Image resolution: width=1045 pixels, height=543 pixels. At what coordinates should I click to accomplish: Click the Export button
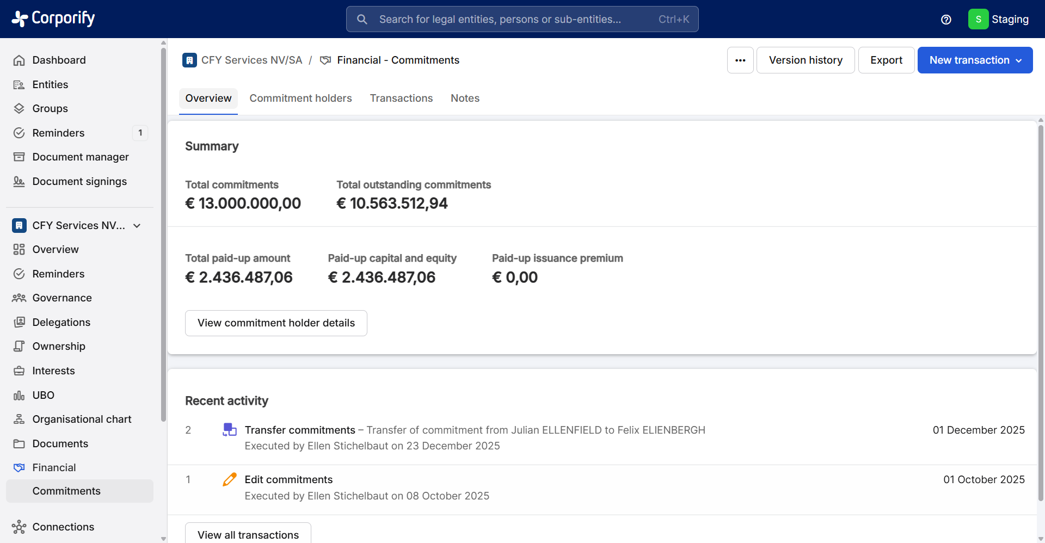886,60
